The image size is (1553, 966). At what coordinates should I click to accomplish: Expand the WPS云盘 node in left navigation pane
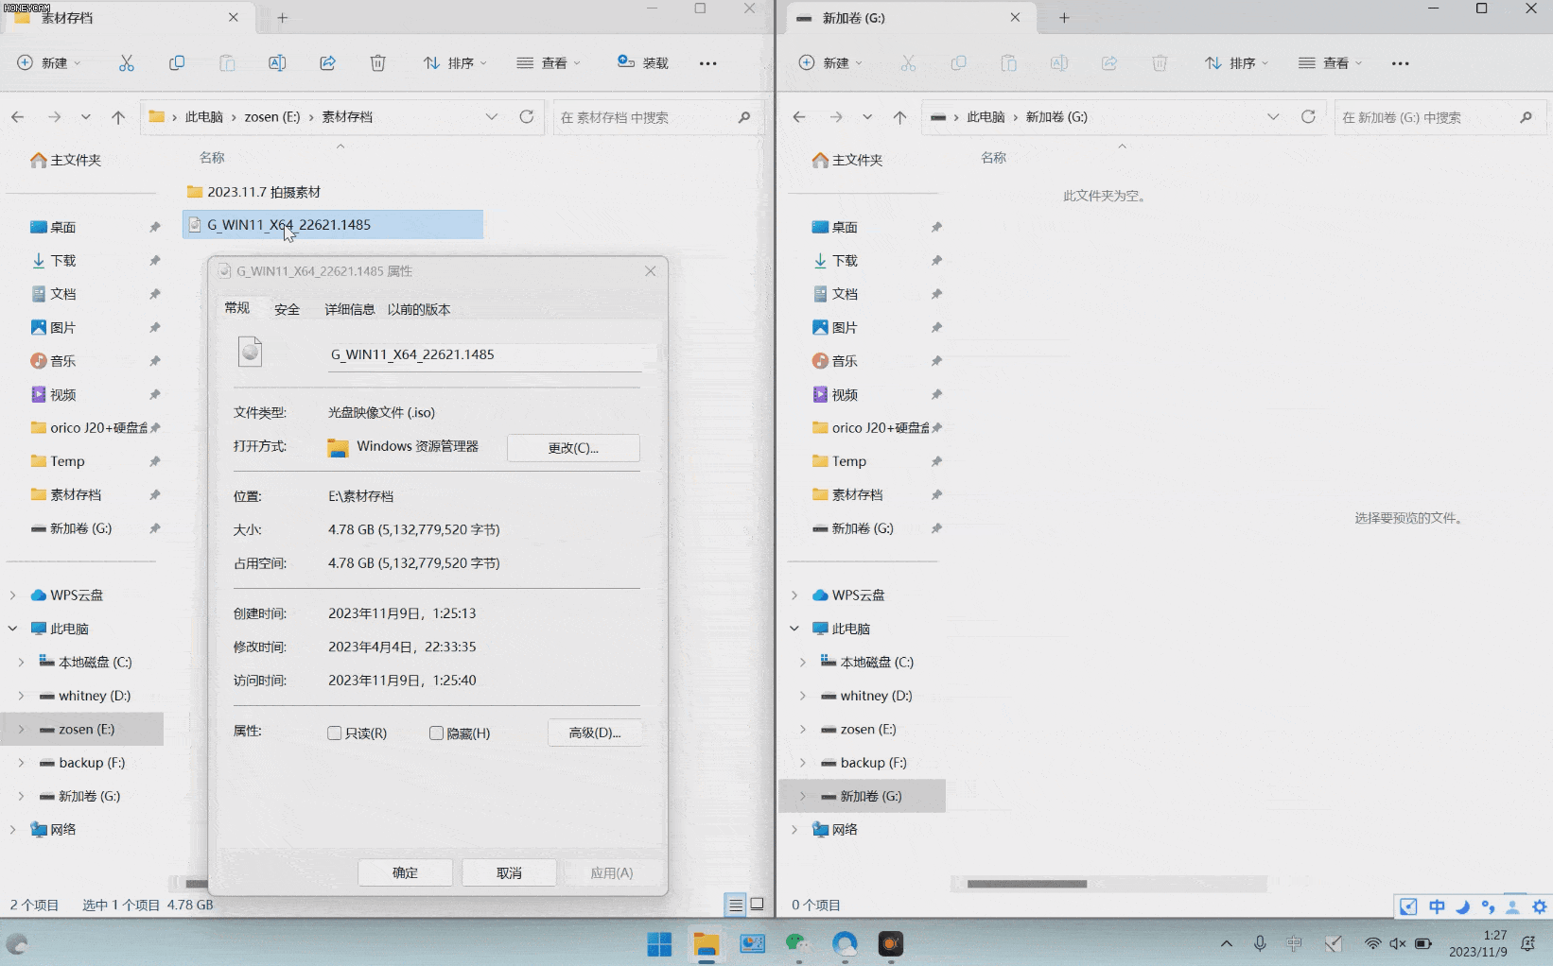pos(12,595)
